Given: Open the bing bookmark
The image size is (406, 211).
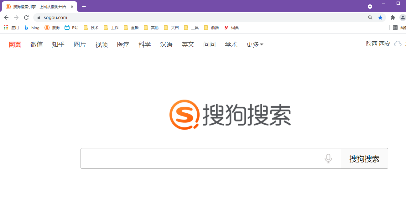Looking at the screenshot, I should pos(32,28).
